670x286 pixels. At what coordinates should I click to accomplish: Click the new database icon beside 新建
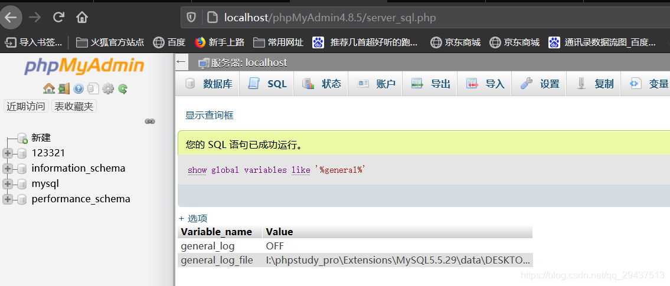click(x=22, y=138)
